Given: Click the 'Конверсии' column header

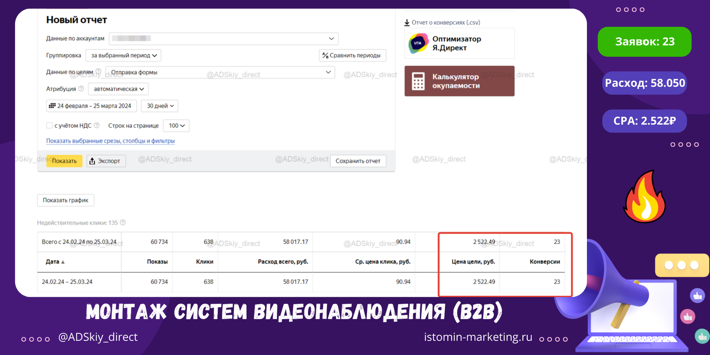Looking at the screenshot, I should pos(545,262).
